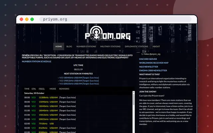
Task: Open next station V13 19052kHz link
Action: coord(79,80)
